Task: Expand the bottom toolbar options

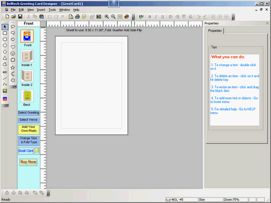Action: tap(49, 193)
